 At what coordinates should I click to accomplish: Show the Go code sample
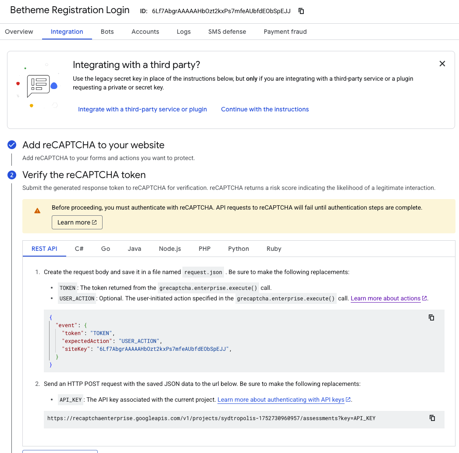coord(105,249)
